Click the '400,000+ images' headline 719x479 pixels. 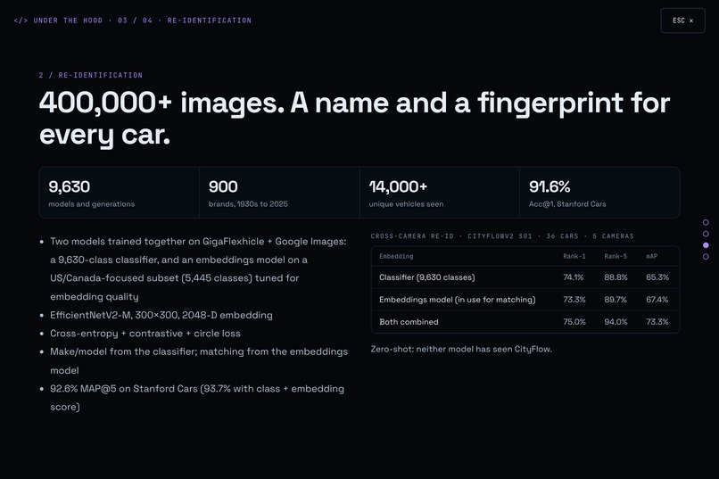pyautogui.click(x=354, y=118)
